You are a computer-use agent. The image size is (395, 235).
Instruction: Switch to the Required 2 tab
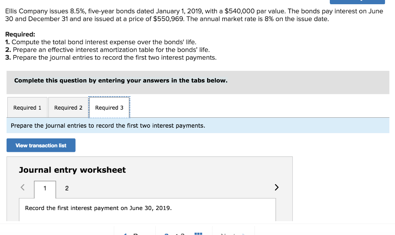68,107
